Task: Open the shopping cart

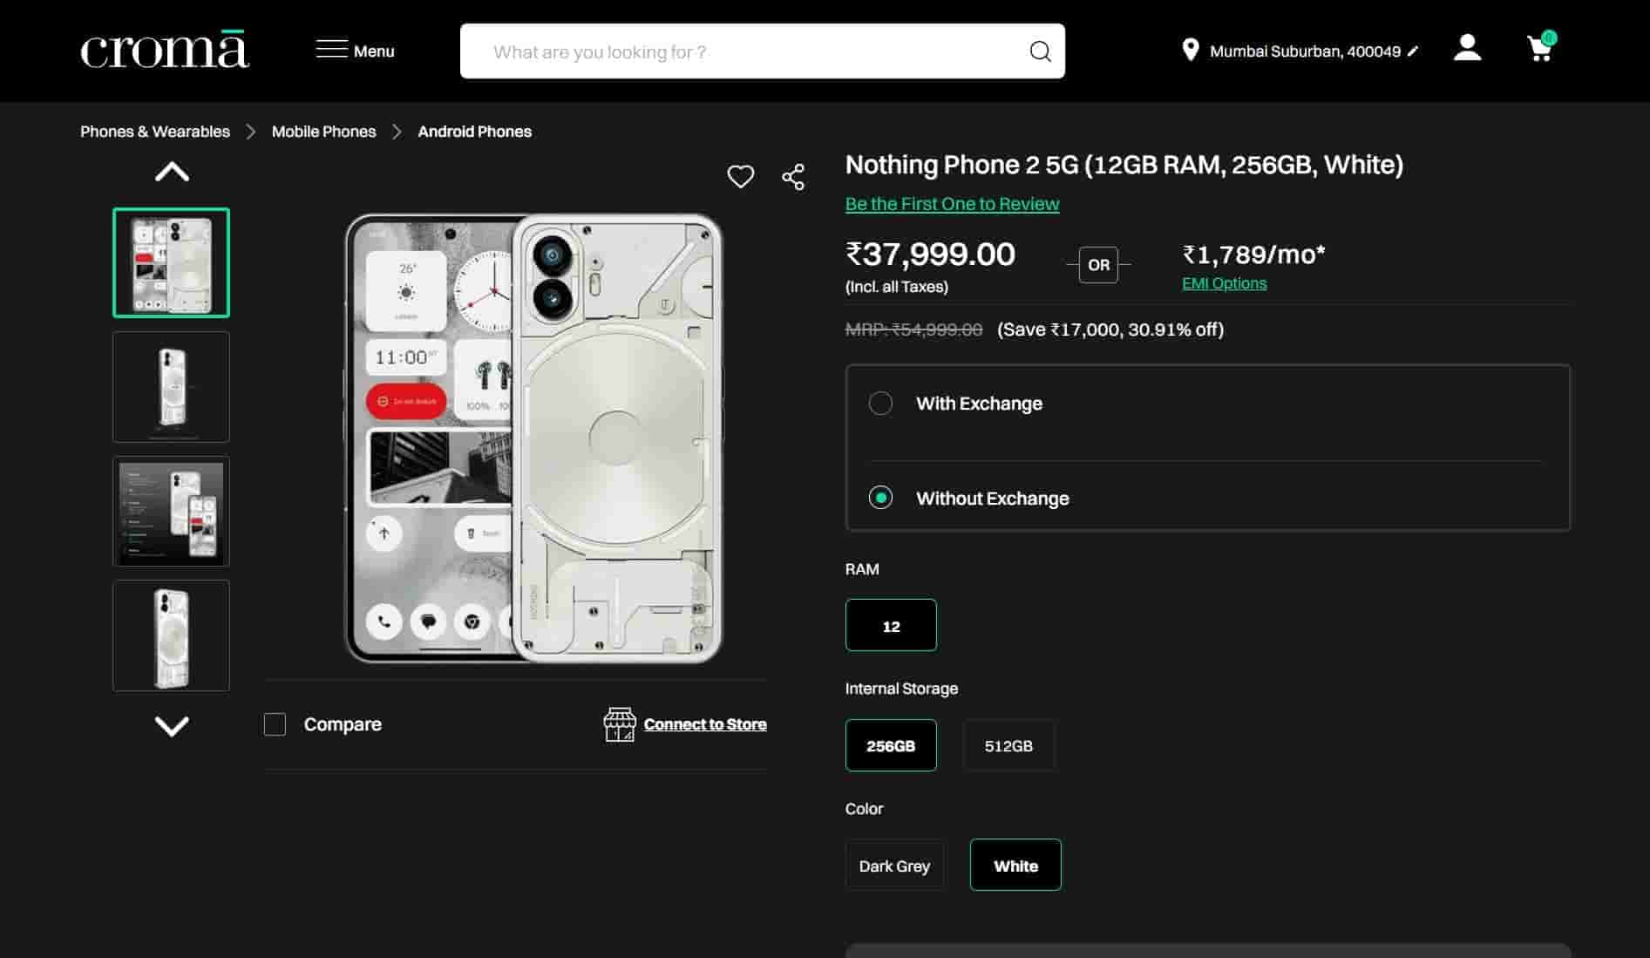Action: coord(1540,50)
